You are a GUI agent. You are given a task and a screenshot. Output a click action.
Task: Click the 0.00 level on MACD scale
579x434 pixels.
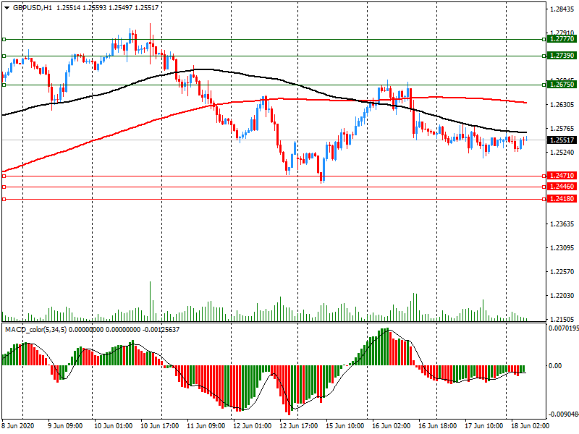(x=557, y=366)
